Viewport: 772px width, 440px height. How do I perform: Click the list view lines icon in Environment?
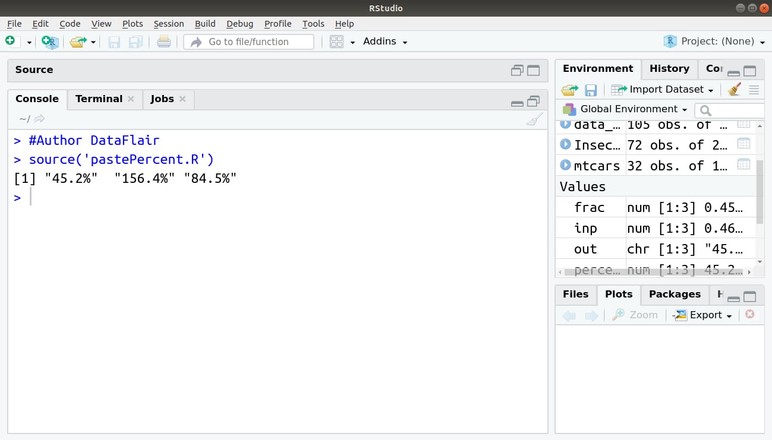[x=754, y=90]
